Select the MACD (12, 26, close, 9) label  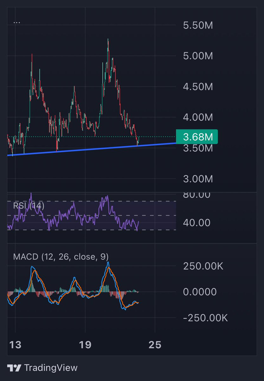pos(61,257)
